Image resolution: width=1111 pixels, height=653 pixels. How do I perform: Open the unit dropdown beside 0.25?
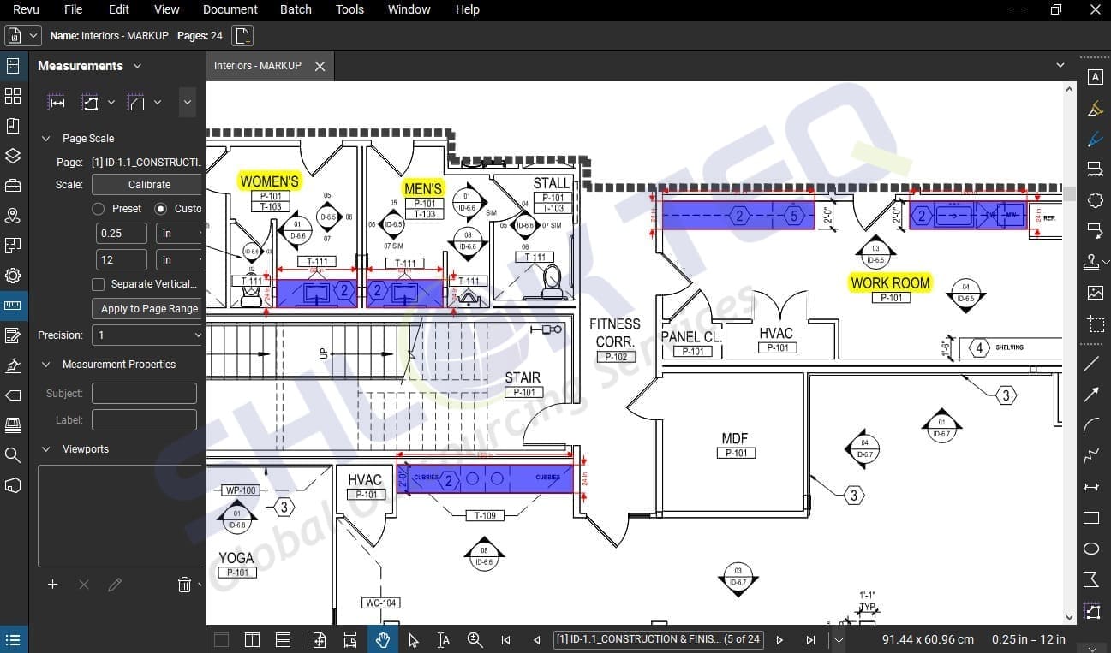coord(180,234)
